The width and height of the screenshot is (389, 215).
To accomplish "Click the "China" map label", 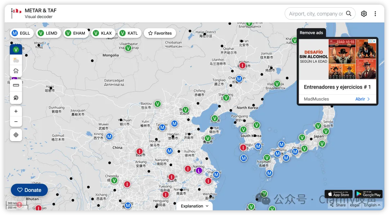I will click(117, 148).
